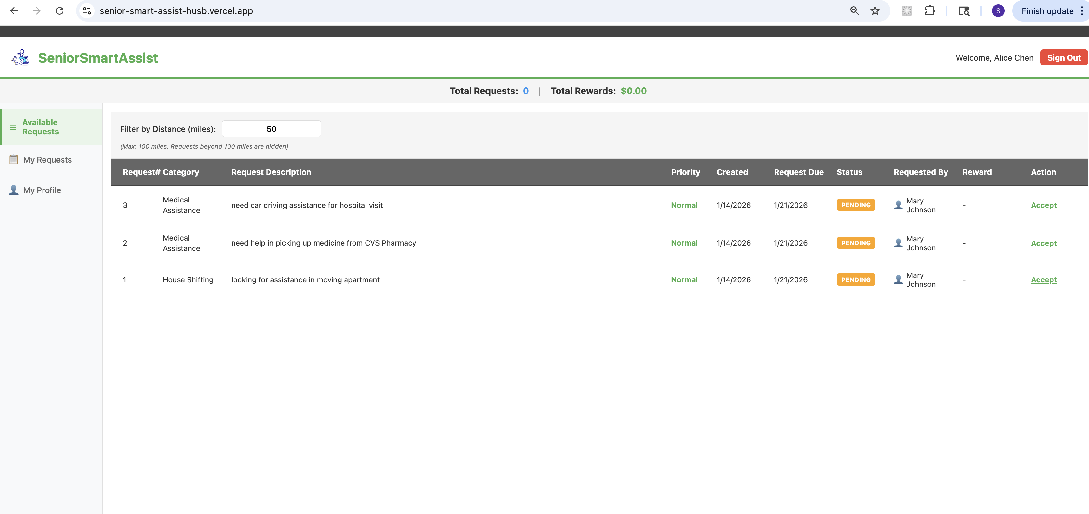Click the browser reload icon

[60, 11]
